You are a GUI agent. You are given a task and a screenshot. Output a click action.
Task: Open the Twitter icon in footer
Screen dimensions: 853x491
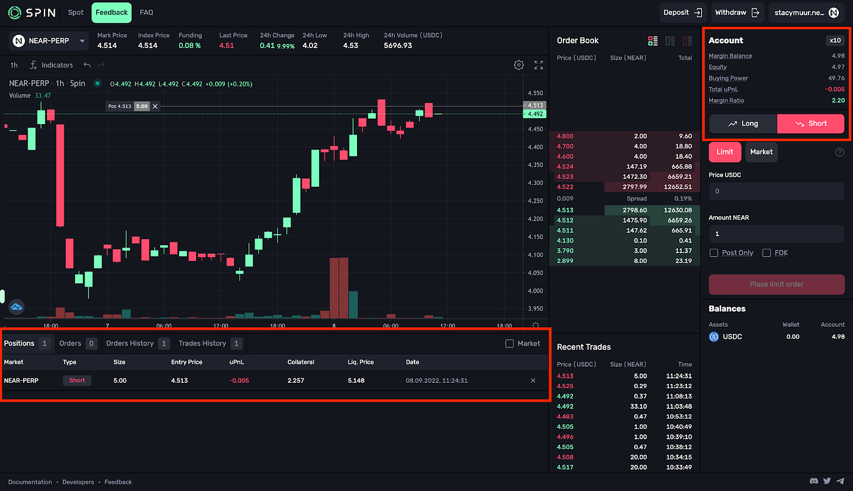pos(827,481)
